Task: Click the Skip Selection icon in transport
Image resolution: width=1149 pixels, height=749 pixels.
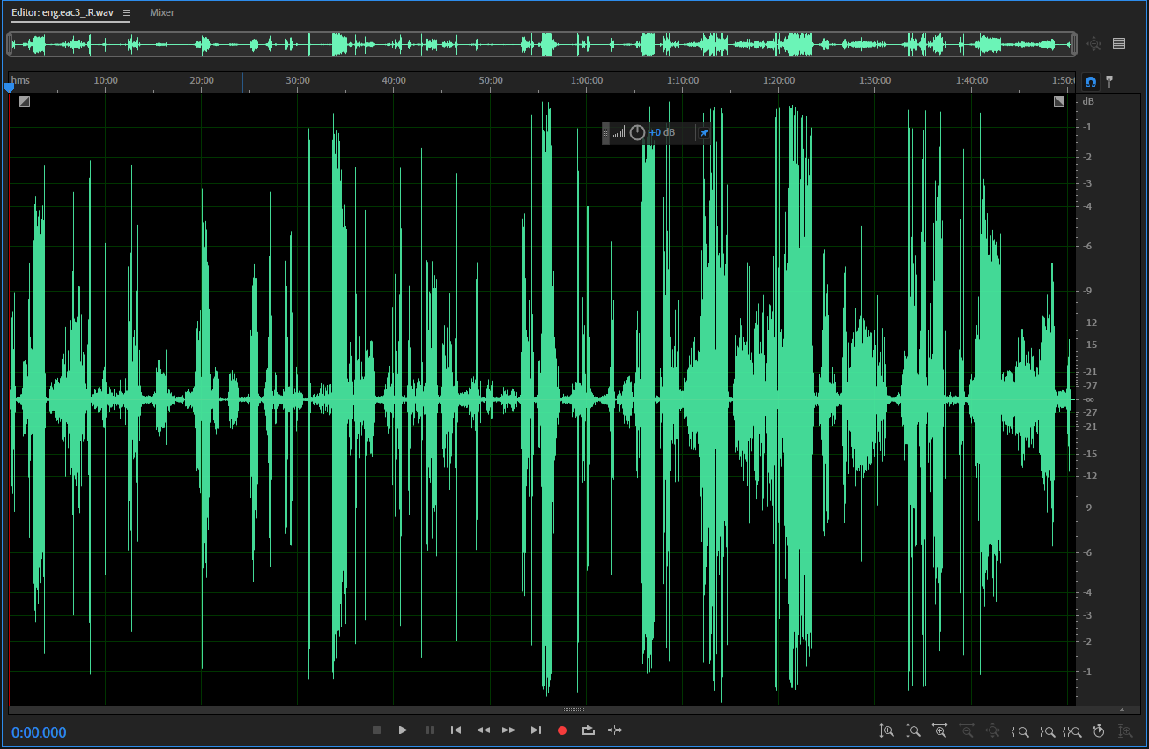Action: click(x=615, y=730)
